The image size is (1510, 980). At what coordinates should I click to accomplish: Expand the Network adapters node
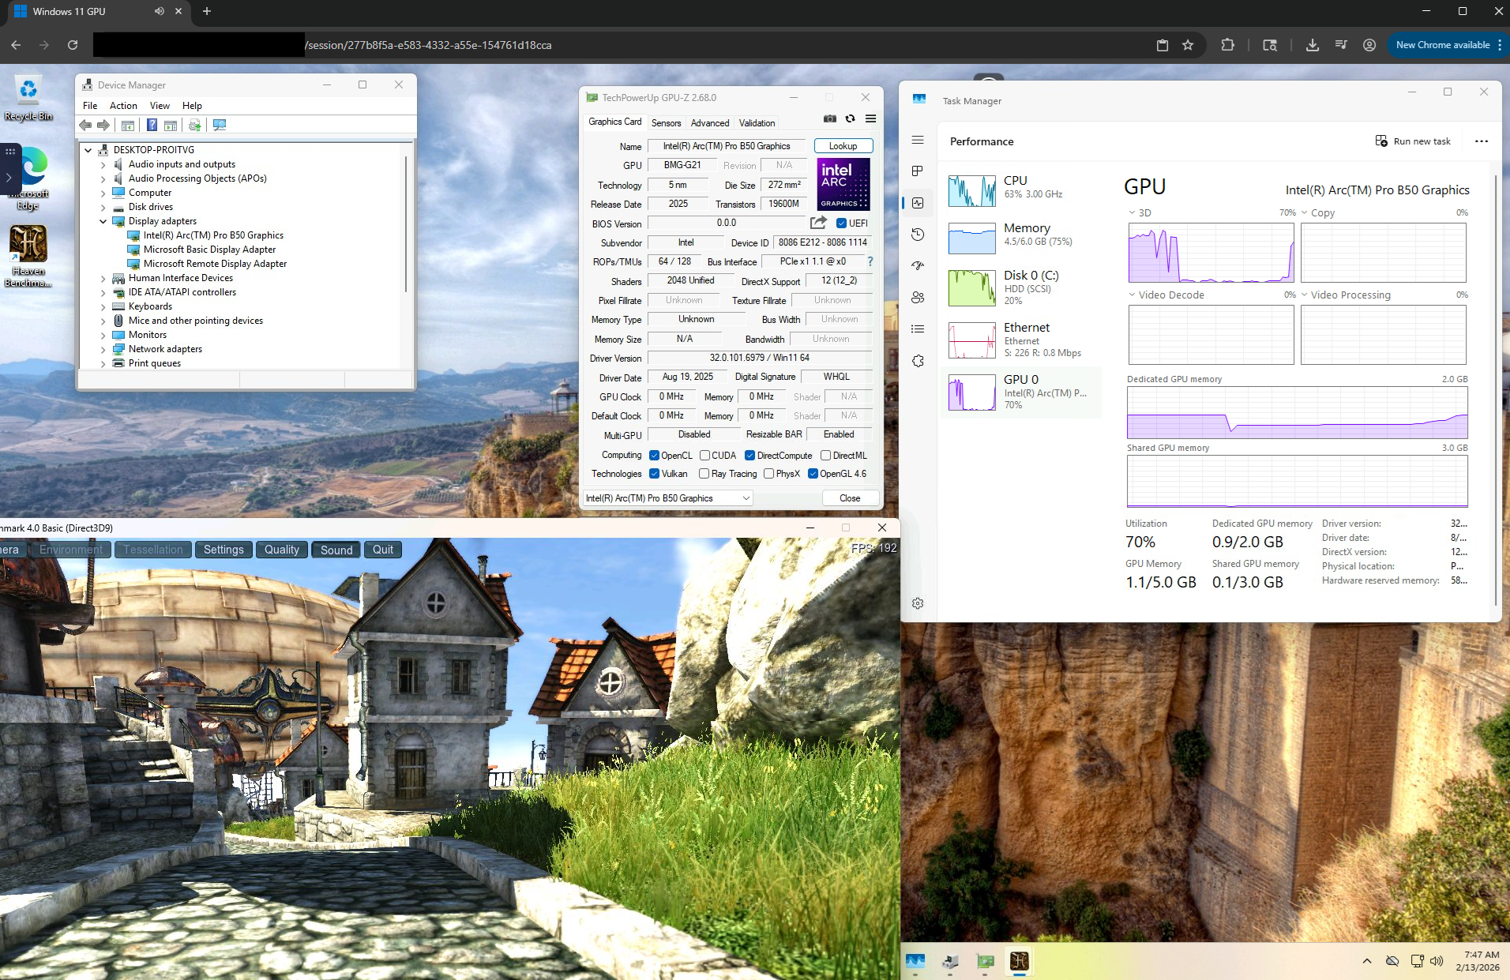[103, 349]
